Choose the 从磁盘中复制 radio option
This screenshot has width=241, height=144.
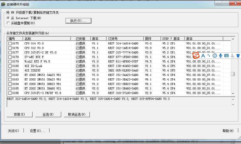tap(8, 23)
